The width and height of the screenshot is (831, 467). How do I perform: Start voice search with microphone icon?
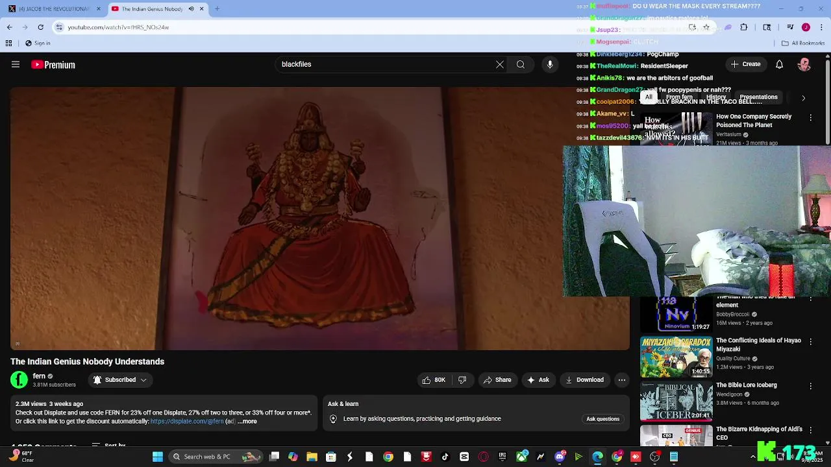[x=550, y=64]
